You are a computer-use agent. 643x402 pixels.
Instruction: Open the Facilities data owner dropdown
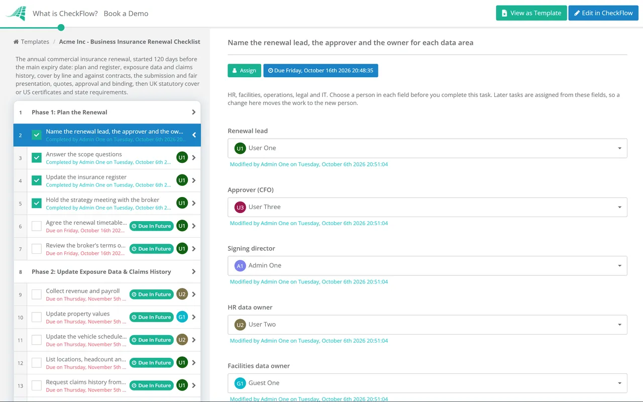(427, 383)
